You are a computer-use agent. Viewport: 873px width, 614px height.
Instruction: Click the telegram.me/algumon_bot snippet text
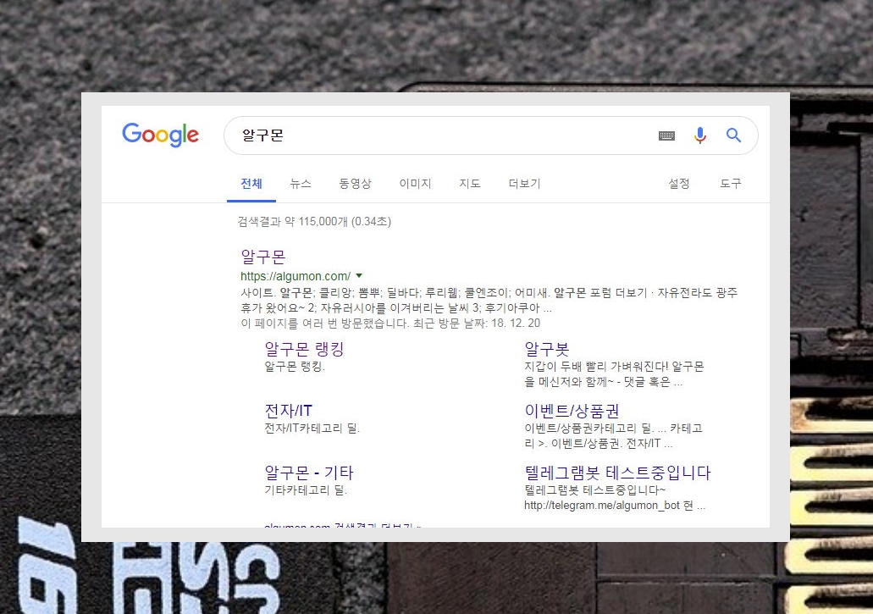click(x=602, y=506)
